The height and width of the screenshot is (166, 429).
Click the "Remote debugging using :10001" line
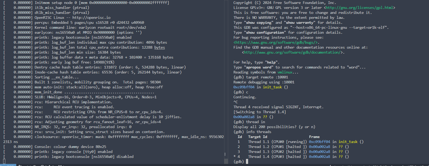(264, 82)
